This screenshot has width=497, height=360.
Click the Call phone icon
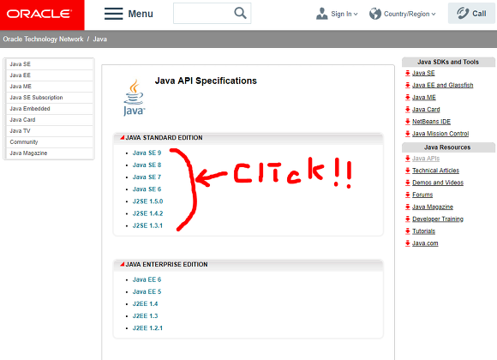coord(463,14)
